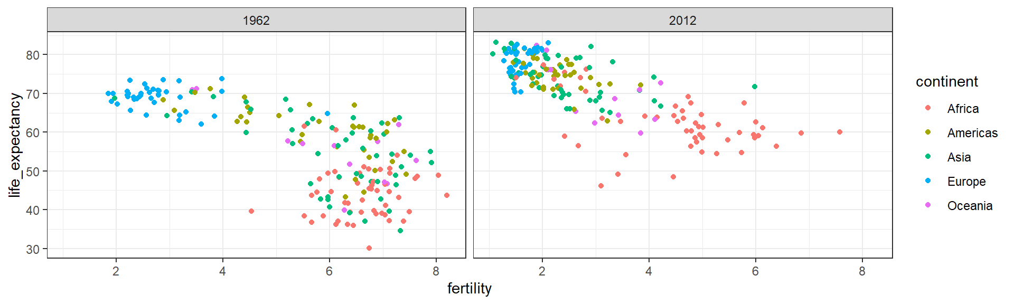This screenshot has width=1014, height=304.
Task: Click the y-axis tick label 30
Action: click(x=33, y=249)
